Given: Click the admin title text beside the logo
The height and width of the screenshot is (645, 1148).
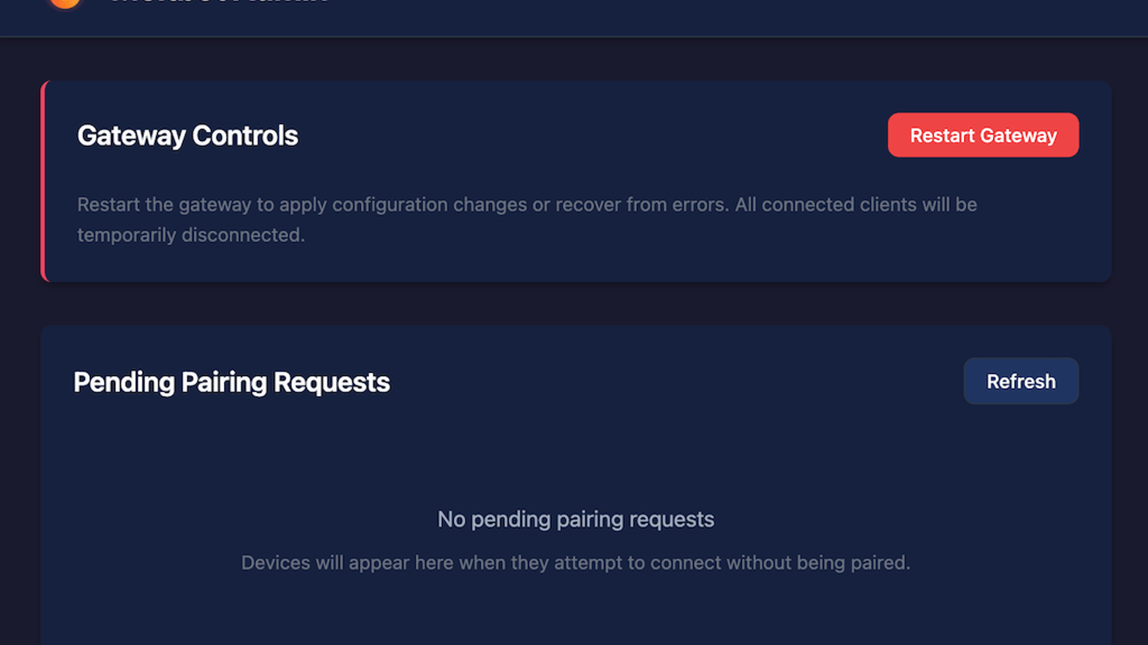Looking at the screenshot, I should pos(219,2).
